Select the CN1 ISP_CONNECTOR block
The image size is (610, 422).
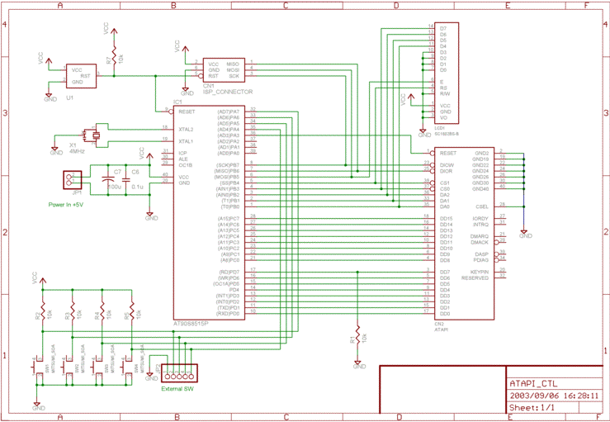[224, 69]
